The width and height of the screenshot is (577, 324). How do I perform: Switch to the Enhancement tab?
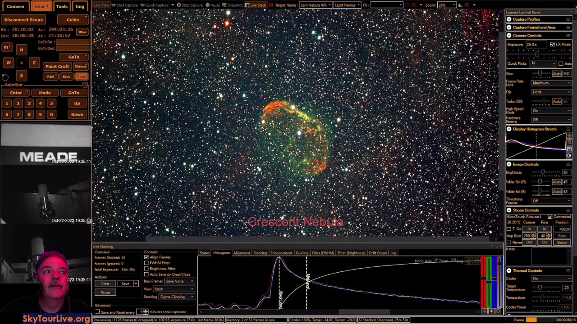(x=281, y=253)
